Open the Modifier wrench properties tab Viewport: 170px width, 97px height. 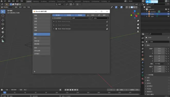point(143,62)
